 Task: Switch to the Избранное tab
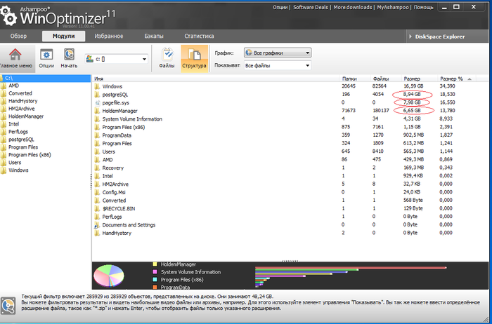pos(109,36)
